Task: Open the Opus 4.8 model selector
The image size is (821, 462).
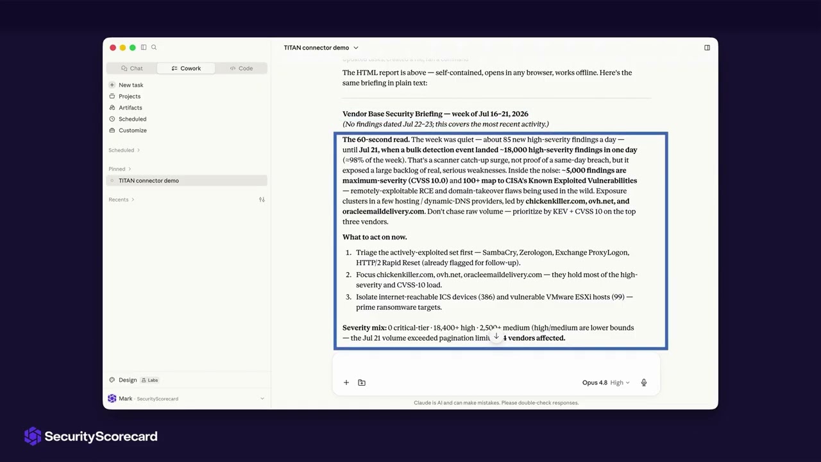Action: 605,382
